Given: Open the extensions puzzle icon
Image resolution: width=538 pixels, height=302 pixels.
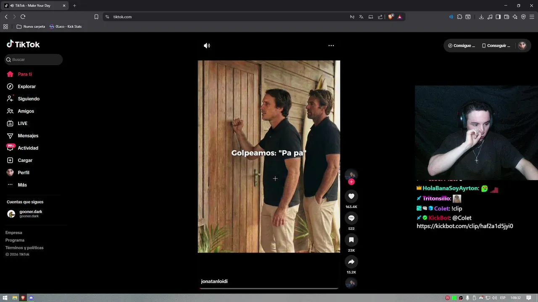Looking at the screenshot, I should click(x=459, y=17).
